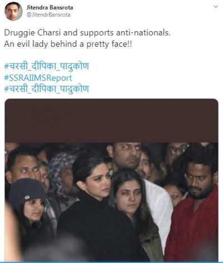Expand the tweet options chevron
This screenshot has height=263, width=223.
click(216, 7)
